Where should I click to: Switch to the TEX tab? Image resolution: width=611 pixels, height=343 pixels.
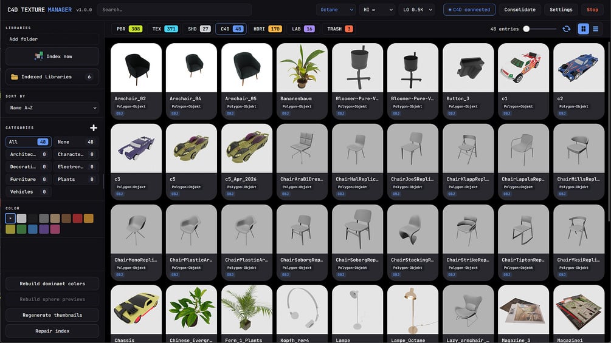(x=165, y=29)
